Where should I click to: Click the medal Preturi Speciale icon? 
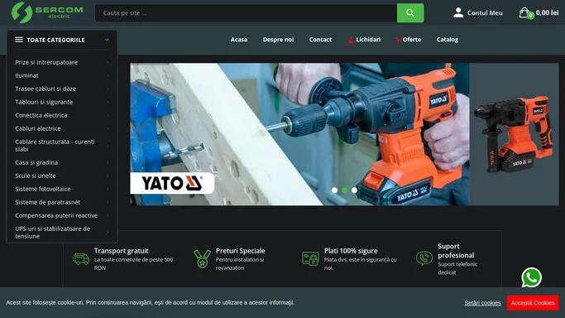[x=202, y=258]
